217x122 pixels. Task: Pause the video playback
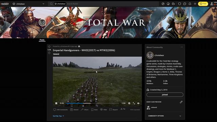click(56, 103)
